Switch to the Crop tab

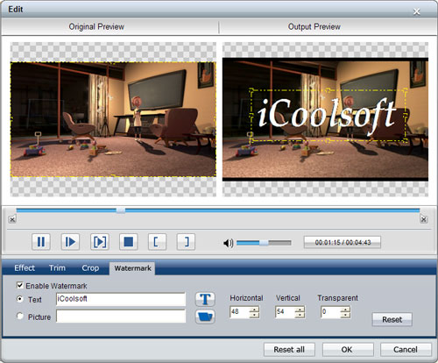(x=90, y=268)
